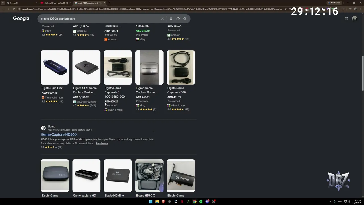Image resolution: width=364 pixels, height=205 pixels.
Task: Open the Chrome extensions puzzle menu
Action: click(343, 9)
